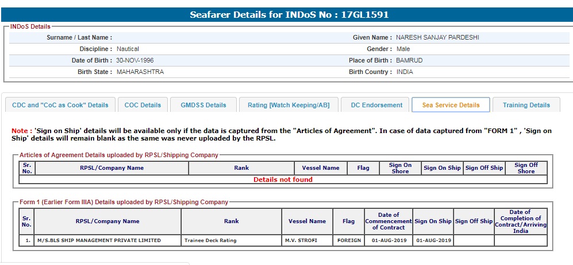The width and height of the screenshot is (573, 265).
Task: Select the vessel name M.V. STROFI
Action: [x=307, y=240]
